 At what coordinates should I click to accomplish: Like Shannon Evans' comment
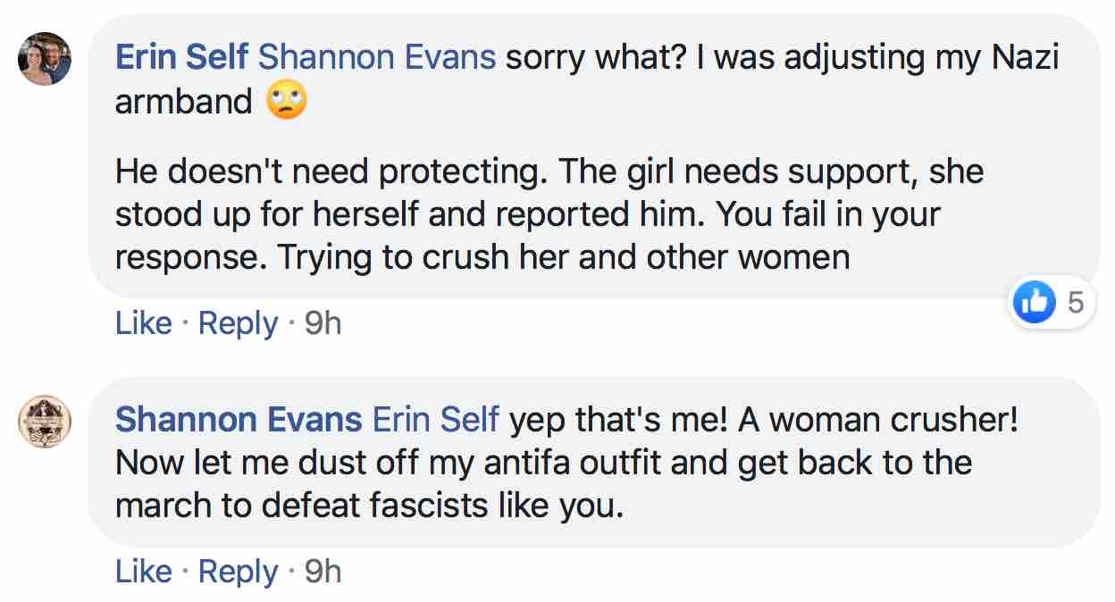coord(143,572)
